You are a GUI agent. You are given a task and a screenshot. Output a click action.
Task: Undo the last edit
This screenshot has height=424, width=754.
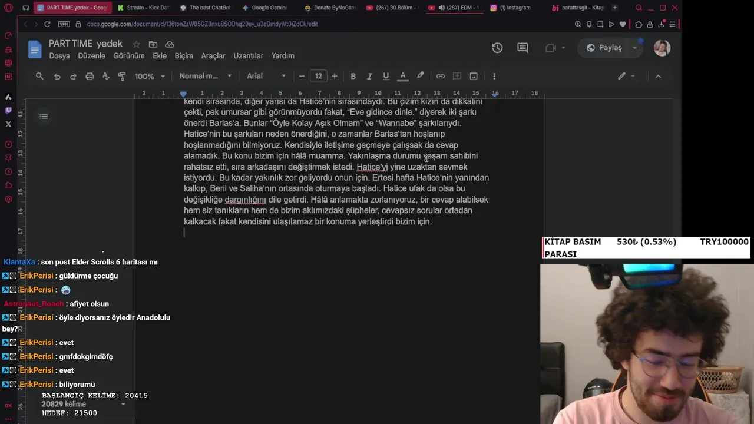coord(57,76)
